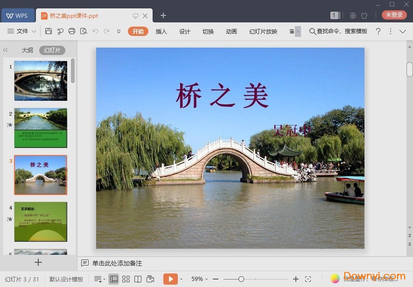Select the 幻灯片 thumbnails panel view
This screenshot has width=413, height=287.
point(52,50)
